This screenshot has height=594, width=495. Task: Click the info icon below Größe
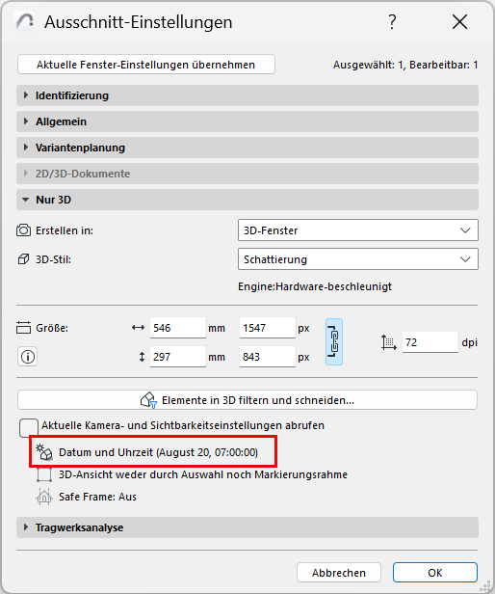pyautogui.click(x=28, y=357)
